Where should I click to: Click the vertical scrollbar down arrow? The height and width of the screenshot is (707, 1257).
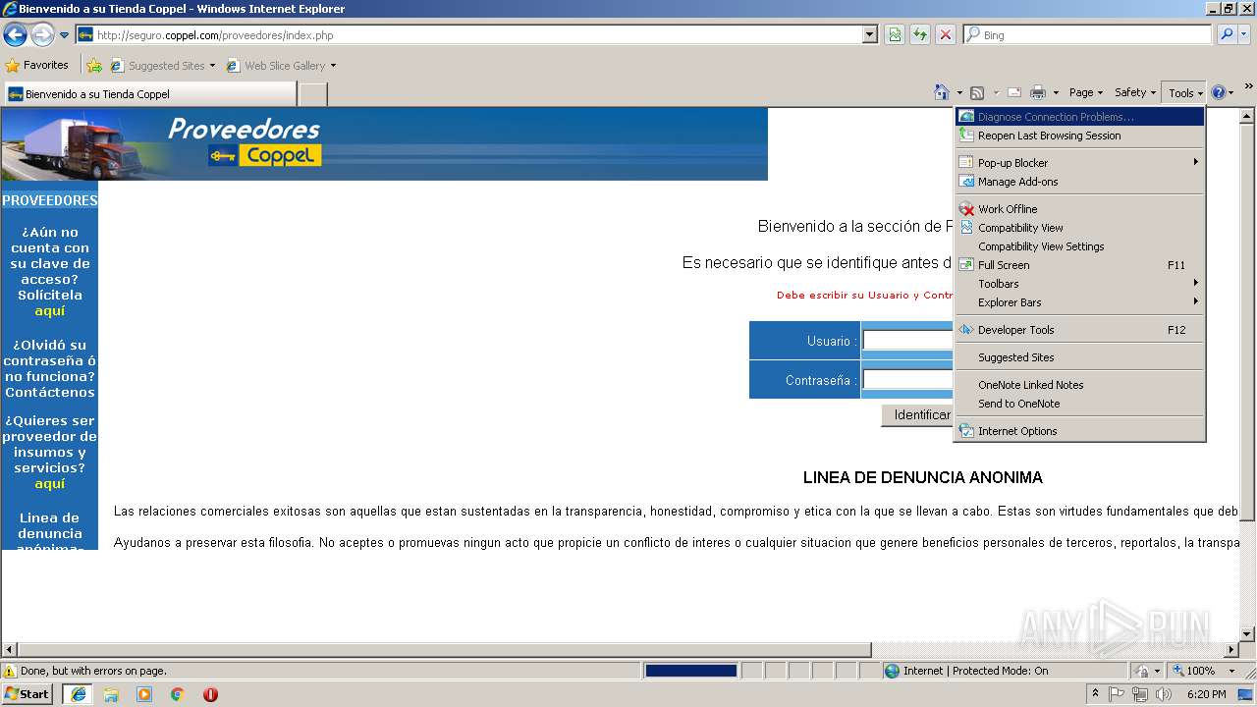click(1248, 634)
